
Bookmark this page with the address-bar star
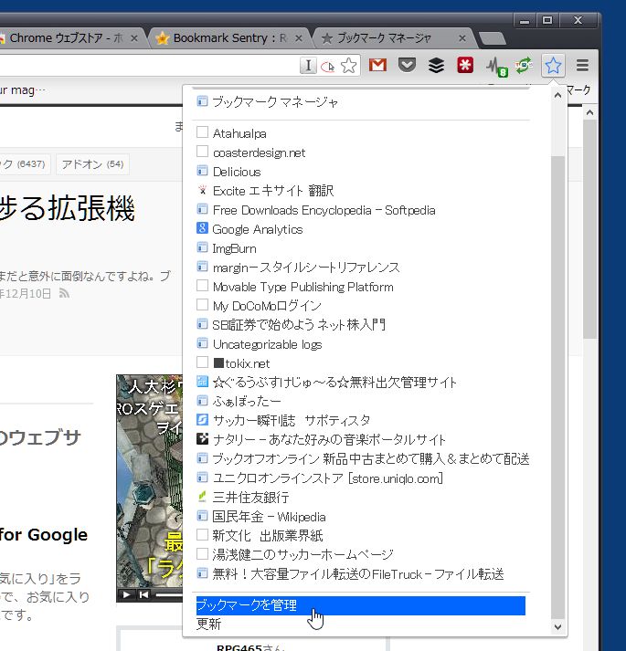348,66
